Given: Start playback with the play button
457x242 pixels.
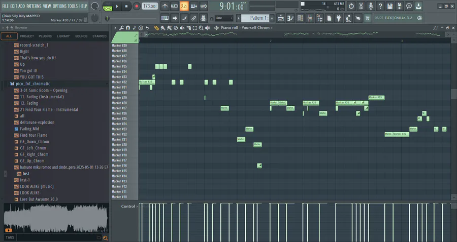Looking at the screenshot, I should (x=117, y=6).
